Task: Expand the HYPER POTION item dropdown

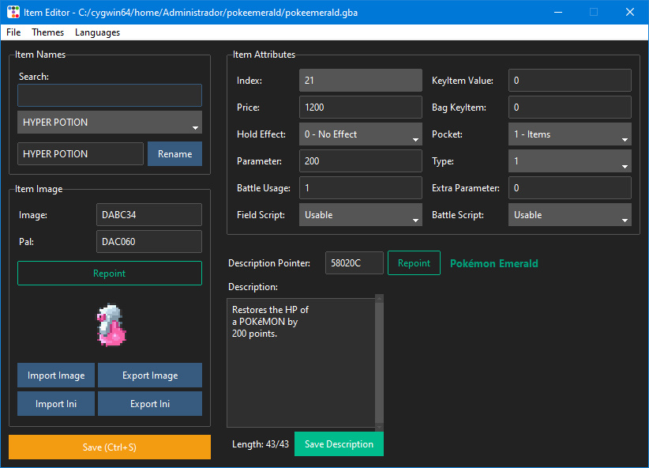Action: [110, 123]
